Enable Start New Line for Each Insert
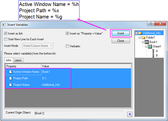168x121 pixels. (6, 39)
